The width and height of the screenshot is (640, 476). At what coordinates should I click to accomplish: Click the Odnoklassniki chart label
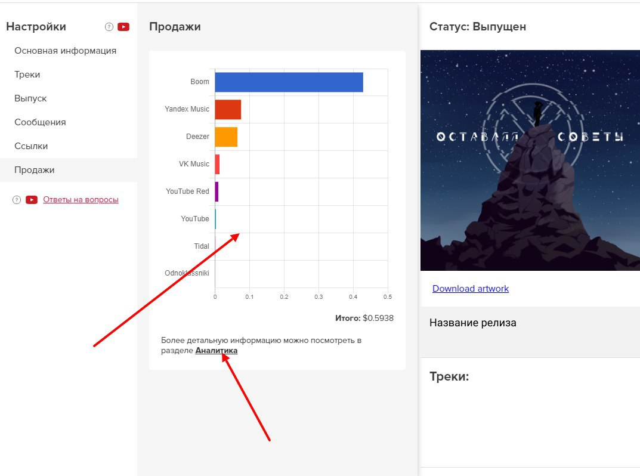187,273
